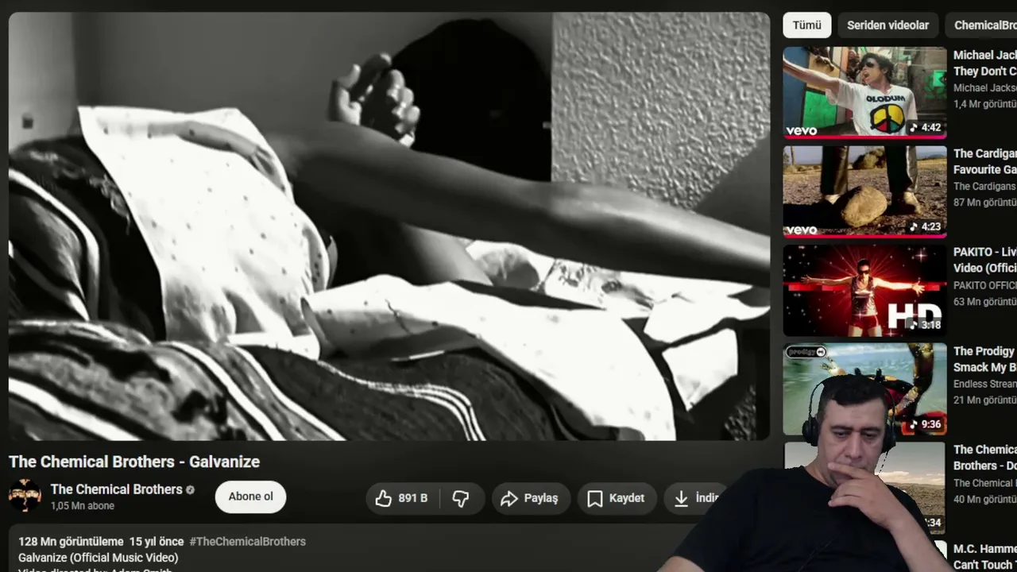Click the "1,05 Mn abone" subscriber count
Screen dimensions: 1017x572
pos(83,506)
